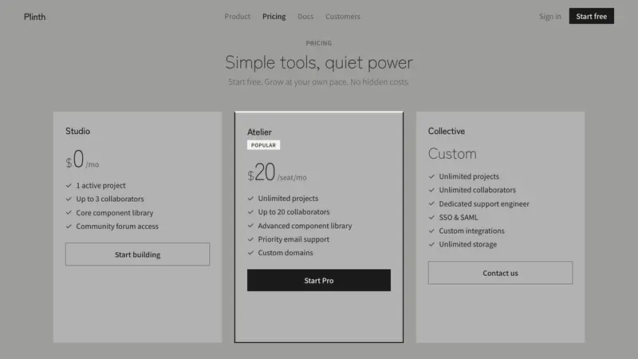The width and height of the screenshot is (638, 359).
Task: Click the 'Up to 20 collaborators' text
Action: coord(293,211)
